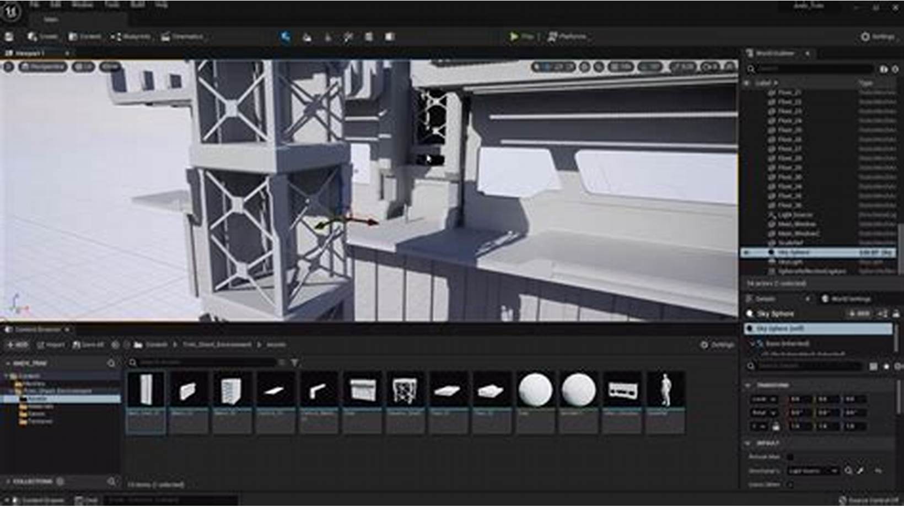Viewport: 904px width, 507px height.
Task: Click the scale lock icon in Transform
Action: [x=776, y=427]
